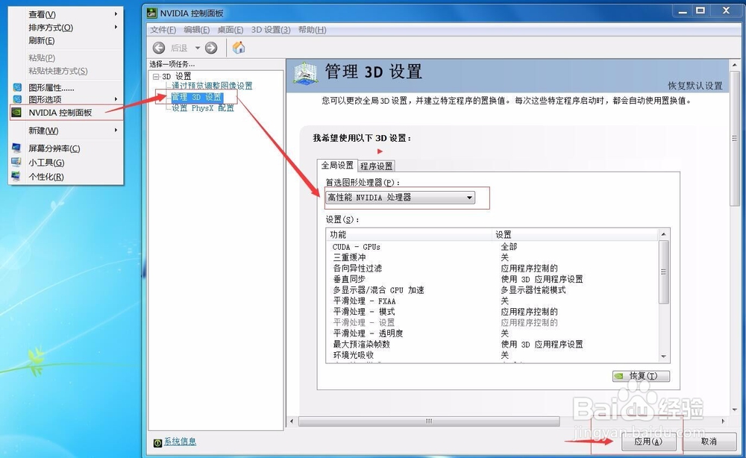Click the settings list scroll-down arrow
Viewport: 746px width, 458px height.
664,357
